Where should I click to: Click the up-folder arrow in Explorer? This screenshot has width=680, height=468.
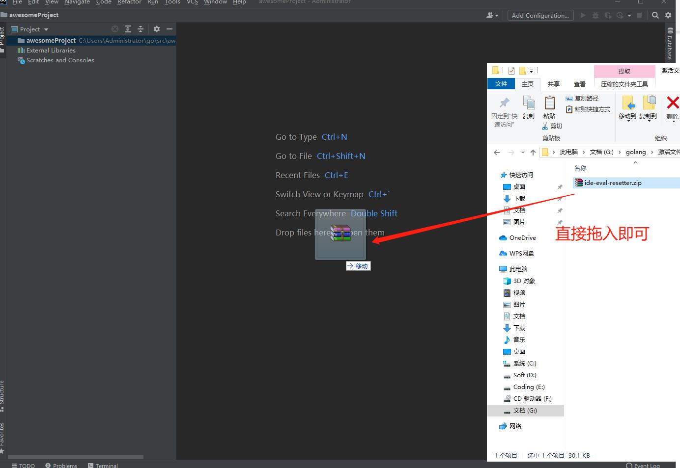click(x=533, y=153)
